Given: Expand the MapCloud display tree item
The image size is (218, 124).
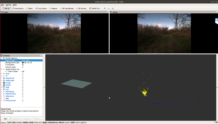Looking at the screenshot, I should [1, 78].
